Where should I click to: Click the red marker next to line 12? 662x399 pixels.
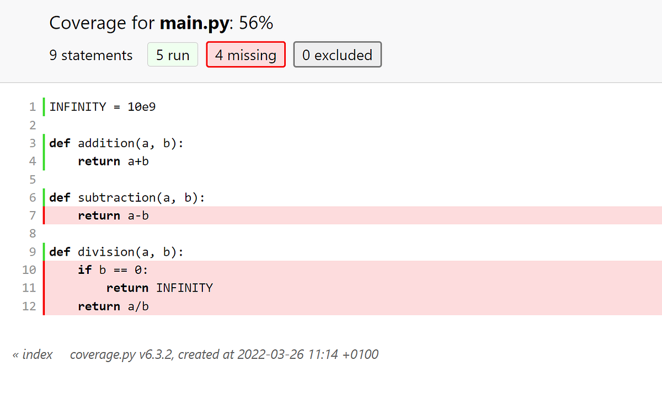tap(44, 306)
